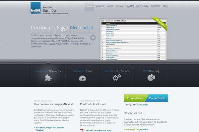This screenshot has height=132, width=199.
Task: Open Come Funziona in navigation
Action: tap(115, 6)
